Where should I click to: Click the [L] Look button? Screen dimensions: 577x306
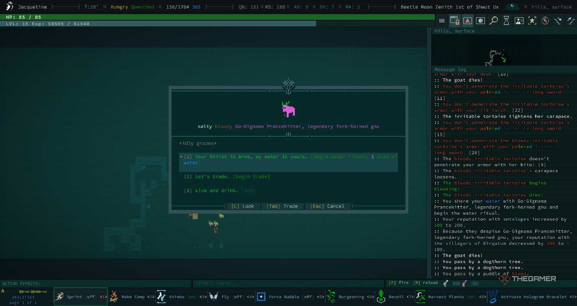click(x=243, y=206)
